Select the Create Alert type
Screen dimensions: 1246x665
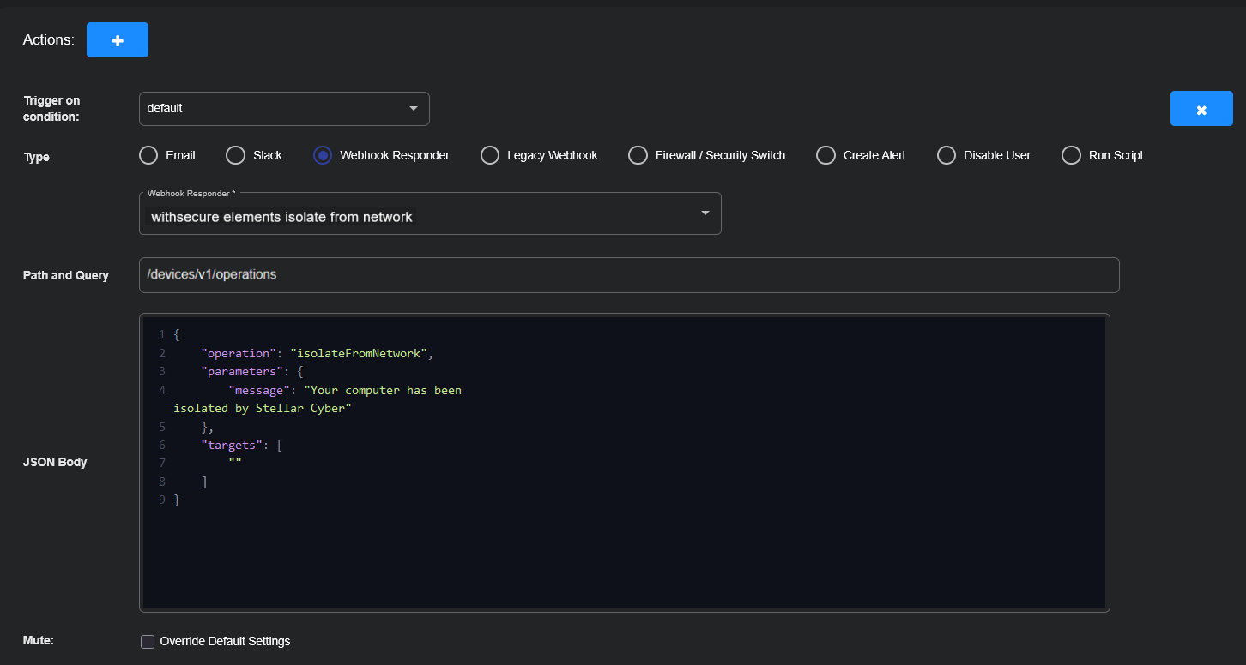coord(826,155)
